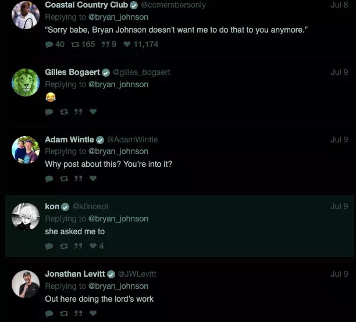This screenshot has width=356, height=322.
Task: Open @k0ncept handle link
Action: click(90, 206)
